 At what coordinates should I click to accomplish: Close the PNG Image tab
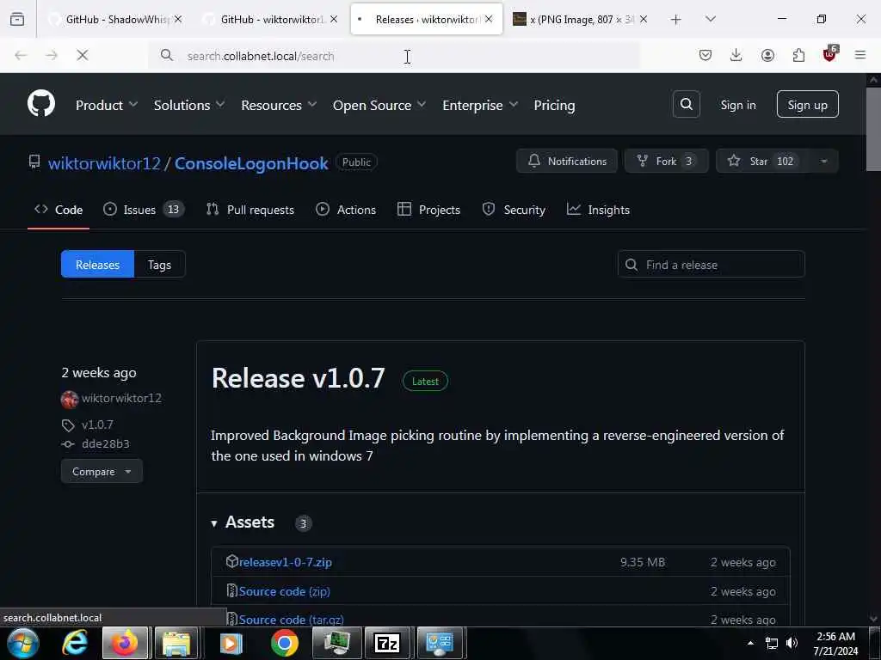pos(644,19)
